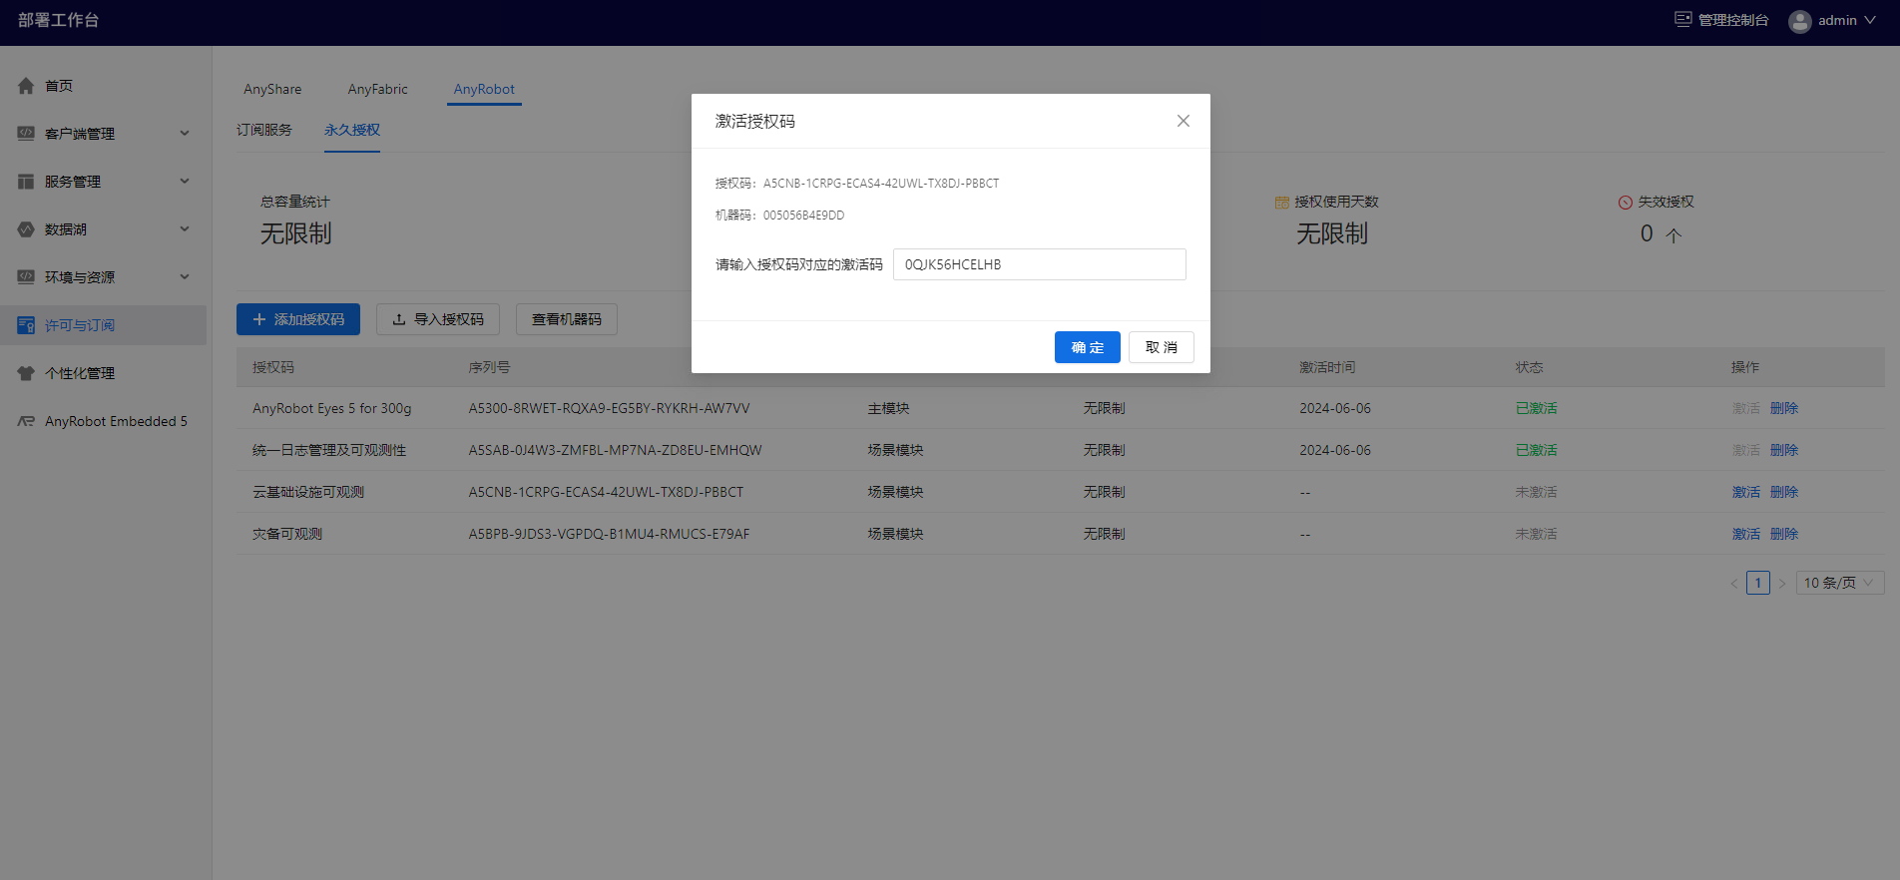Viewport: 1900px width, 880px height.
Task: Expand the 环境与资源 menu chevron
Action: (185, 277)
